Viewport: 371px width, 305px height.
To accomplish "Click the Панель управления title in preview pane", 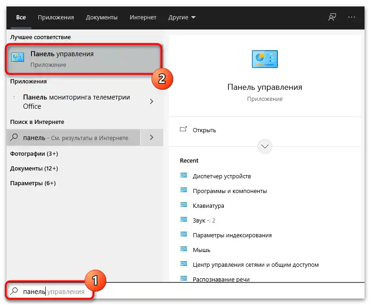I will (264, 87).
